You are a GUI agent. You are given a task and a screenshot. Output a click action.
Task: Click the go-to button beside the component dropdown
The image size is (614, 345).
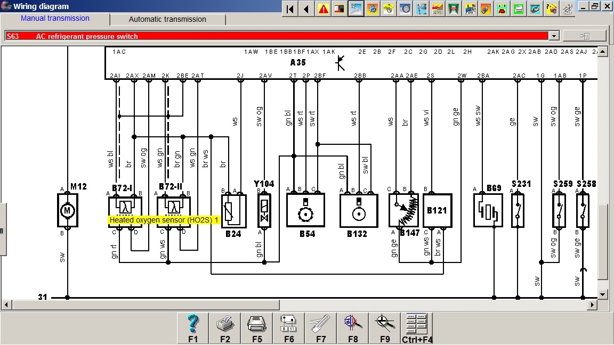pyautogui.click(x=584, y=36)
